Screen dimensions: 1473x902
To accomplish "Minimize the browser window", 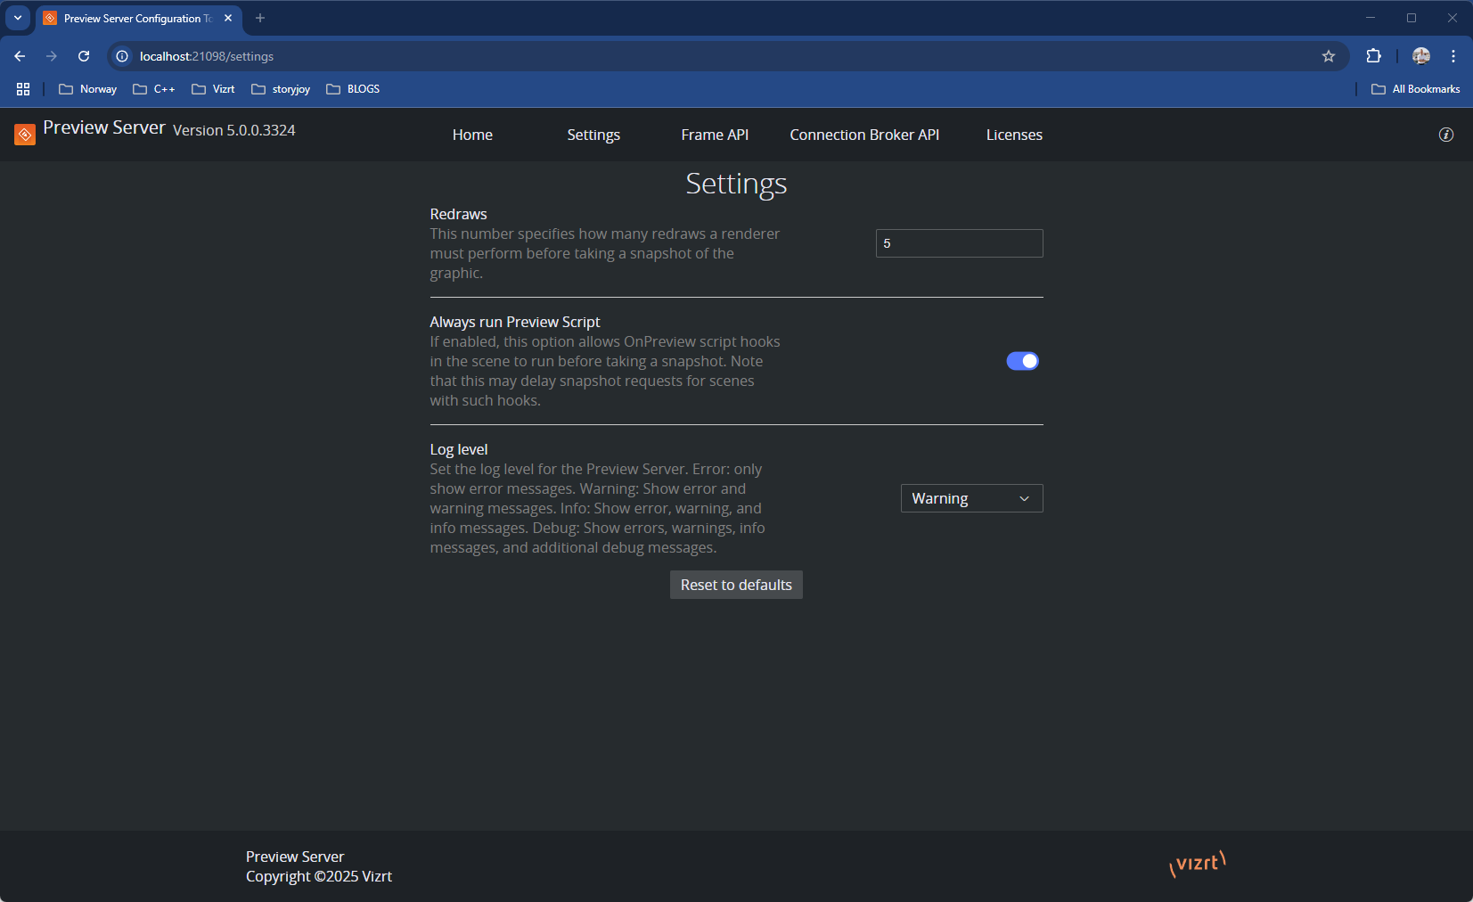I will [1371, 18].
